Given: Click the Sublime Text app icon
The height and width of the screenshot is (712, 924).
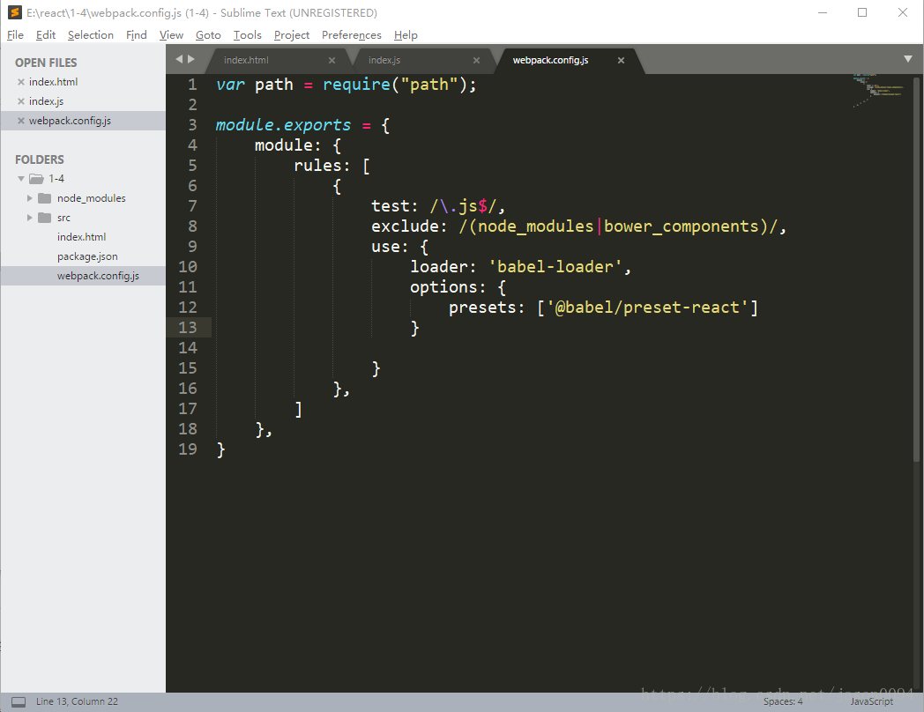Looking at the screenshot, I should 14,12.
